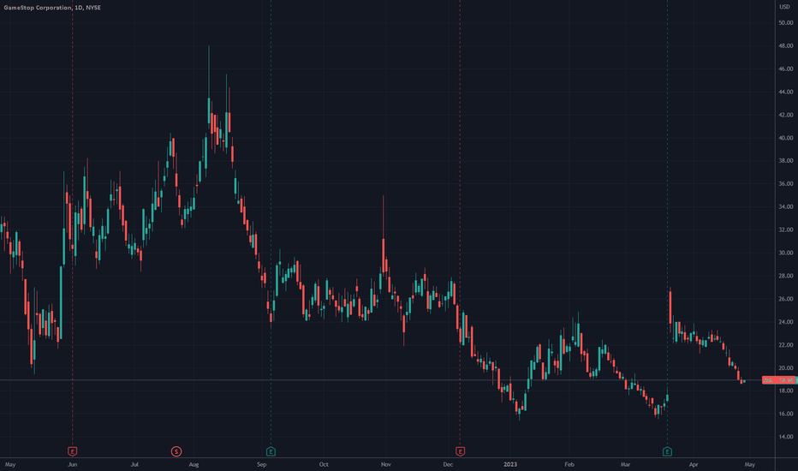798x471 pixels.
Task: Open the green earnings marker near Apr
Action: [667, 451]
